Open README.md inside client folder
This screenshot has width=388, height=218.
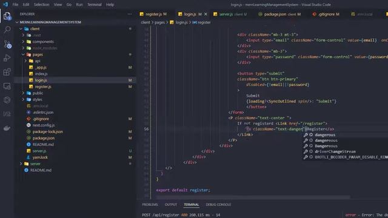coord(43,144)
